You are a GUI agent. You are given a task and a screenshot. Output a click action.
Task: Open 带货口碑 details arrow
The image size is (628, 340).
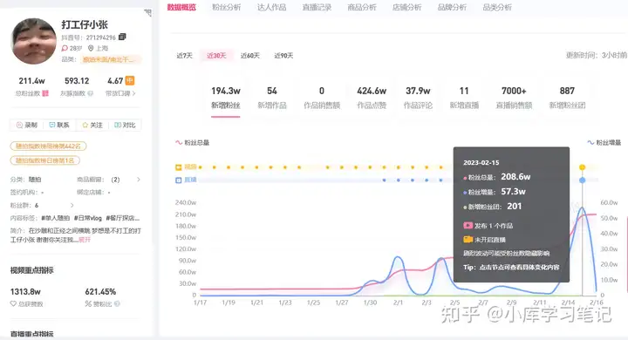[133, 93]
